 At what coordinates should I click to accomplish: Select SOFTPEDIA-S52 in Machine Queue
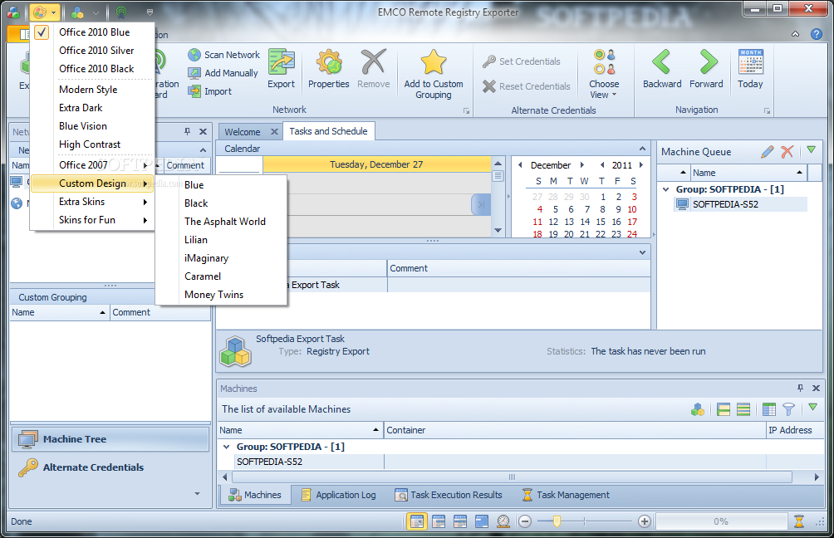click(740, 204)
